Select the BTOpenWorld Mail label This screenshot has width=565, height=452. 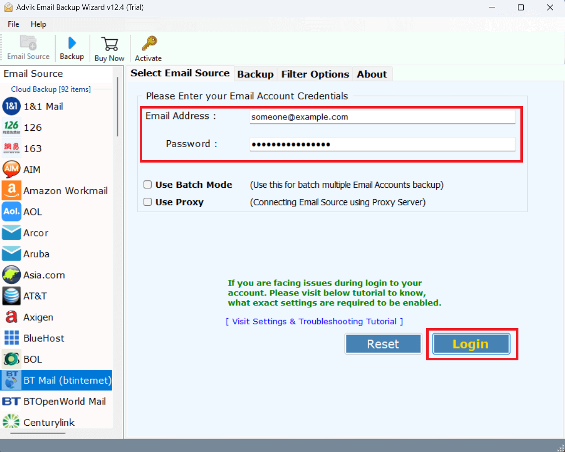tap(64, 401)
